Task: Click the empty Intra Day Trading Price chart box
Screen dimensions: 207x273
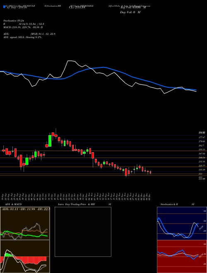Action: [x=83, y=232]
